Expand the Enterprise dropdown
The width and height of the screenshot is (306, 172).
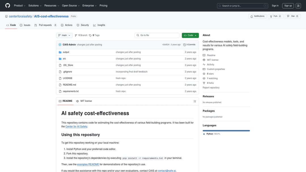(89, 6)
